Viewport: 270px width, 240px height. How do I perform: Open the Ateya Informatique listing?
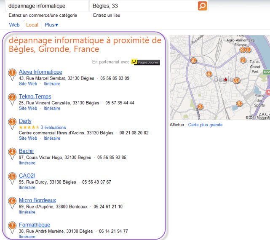[40, 72]
